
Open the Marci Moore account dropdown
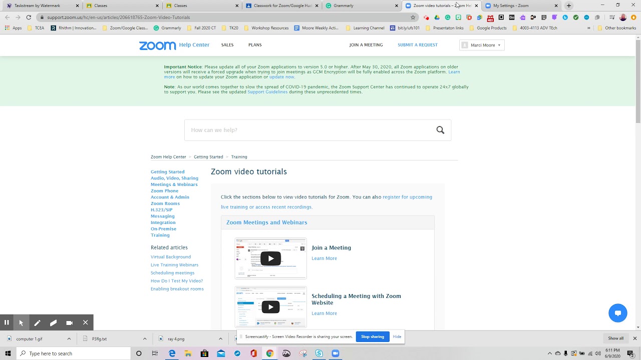(482, 45)
